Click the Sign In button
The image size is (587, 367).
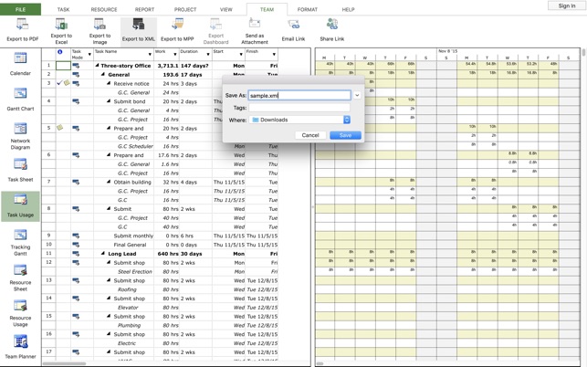point(567,5)
